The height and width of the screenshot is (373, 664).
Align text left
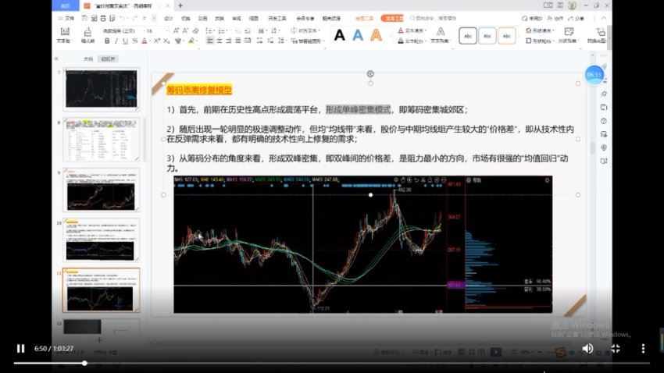(210, 41)
